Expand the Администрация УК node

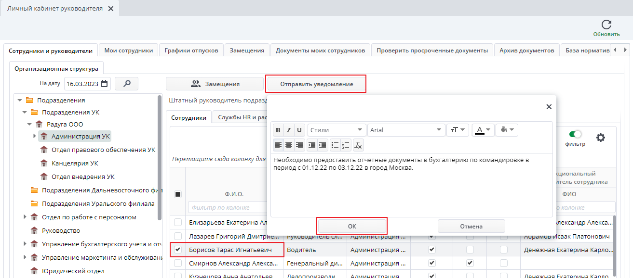[x=34, y=136]
